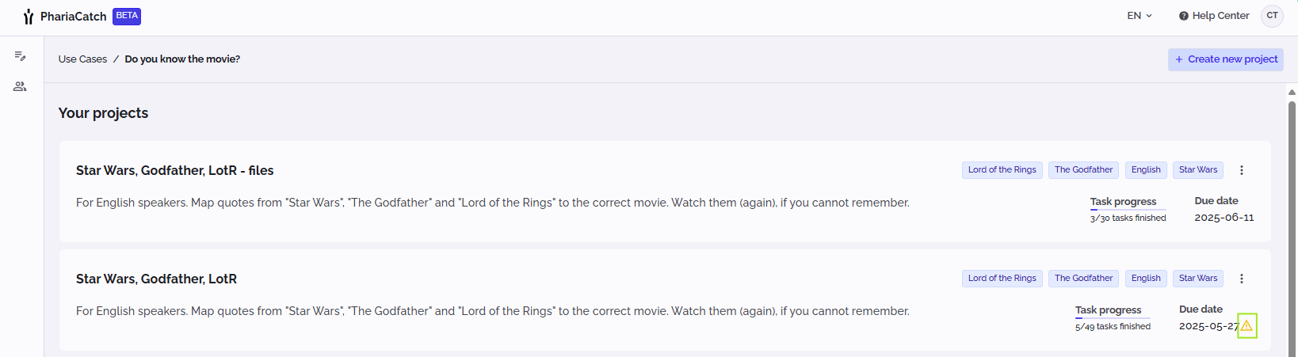Image resolution: width=1298 pixels, height=357 pixels.
Task: Go to Use Cases breadcrumb
Action: click(x=82, y=59)
